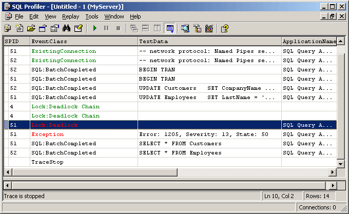Launch Query Analyzer from the globe icon
Image resolution: width=349 pixels, height=214 pixels.
coord(185,28)
